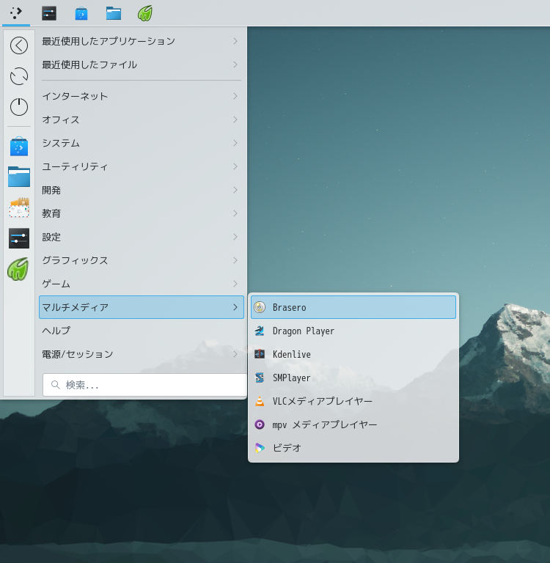Click the Kdenlive icon
This screenshot has height=563, width=550.
[260, 354]
